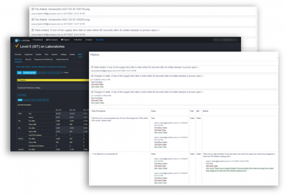Expand the Projects dropdown menu
The image size is (285, 195).
click(x=66, y=40)
